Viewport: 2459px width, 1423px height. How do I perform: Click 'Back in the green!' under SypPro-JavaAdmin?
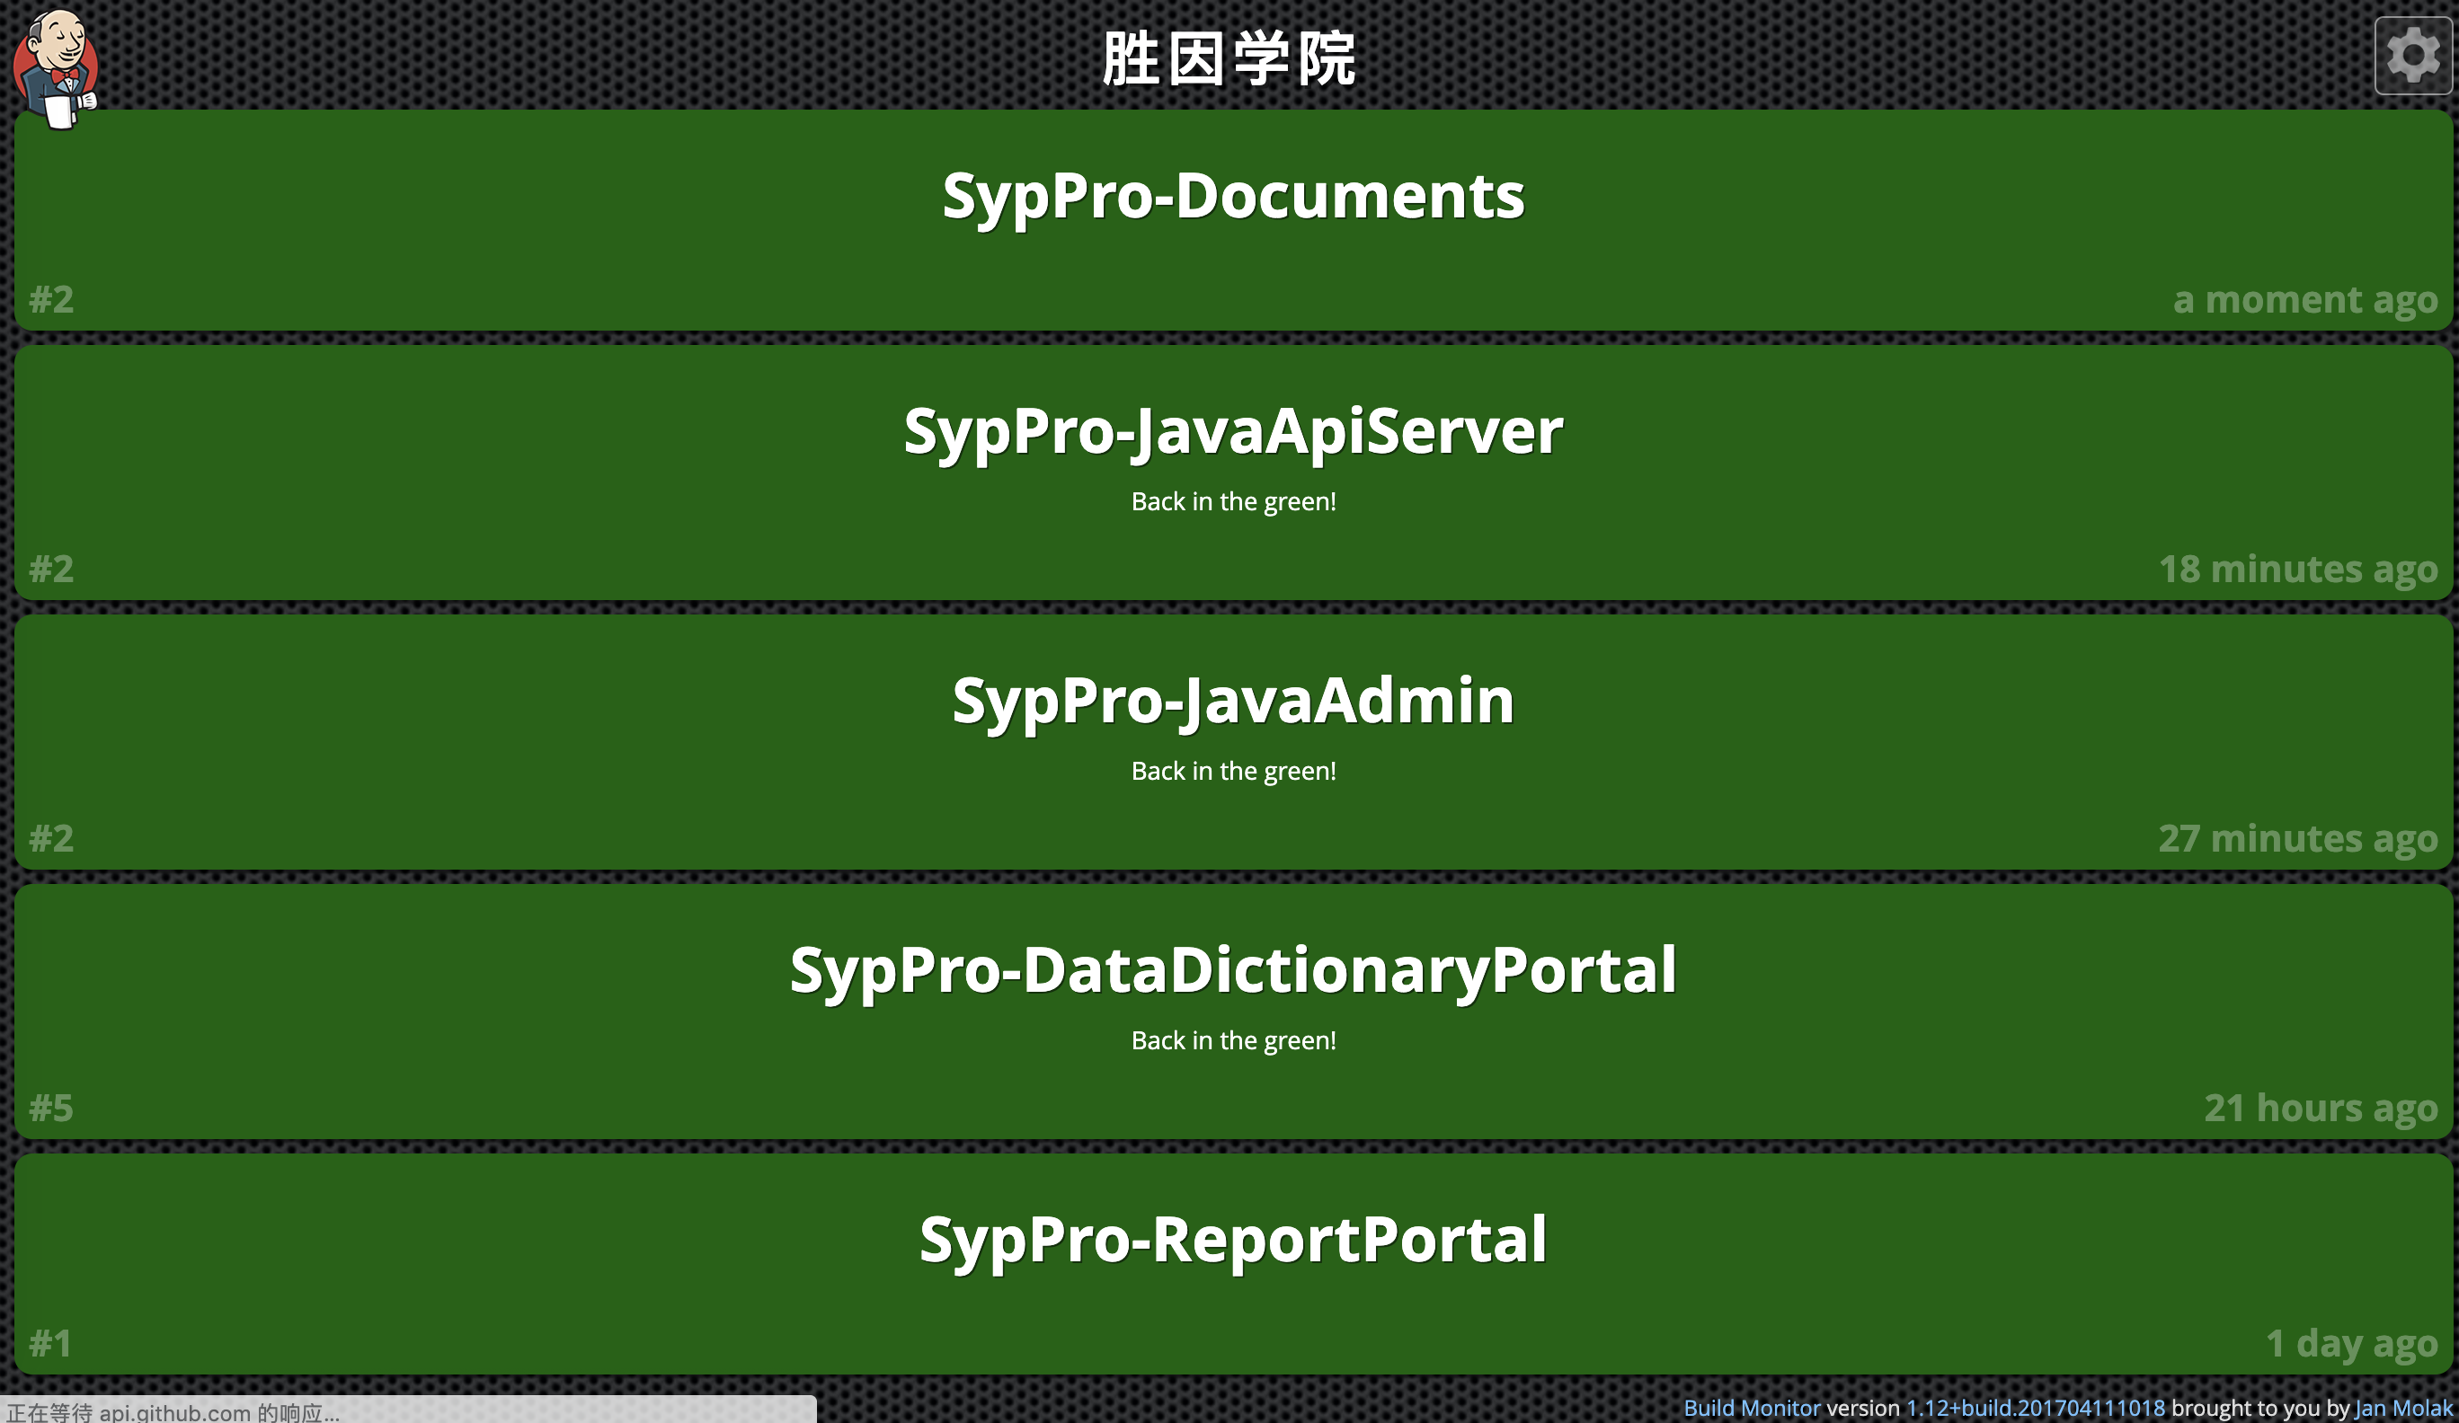point(1233,771)
